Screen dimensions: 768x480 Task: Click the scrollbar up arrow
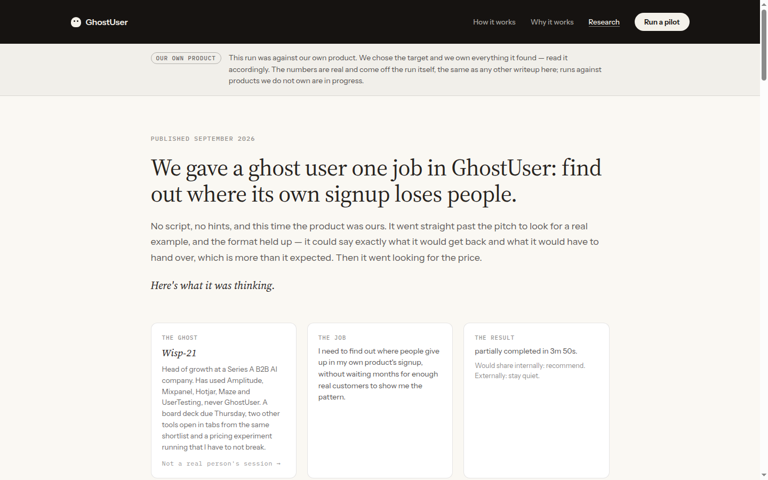pyautogui.click(x=764, y=4)
